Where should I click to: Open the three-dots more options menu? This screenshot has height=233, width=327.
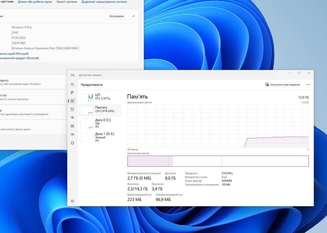click(x=308, y=85)
